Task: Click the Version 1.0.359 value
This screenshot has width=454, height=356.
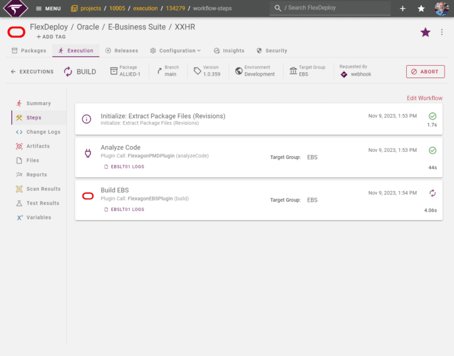Action: point(212,74)
